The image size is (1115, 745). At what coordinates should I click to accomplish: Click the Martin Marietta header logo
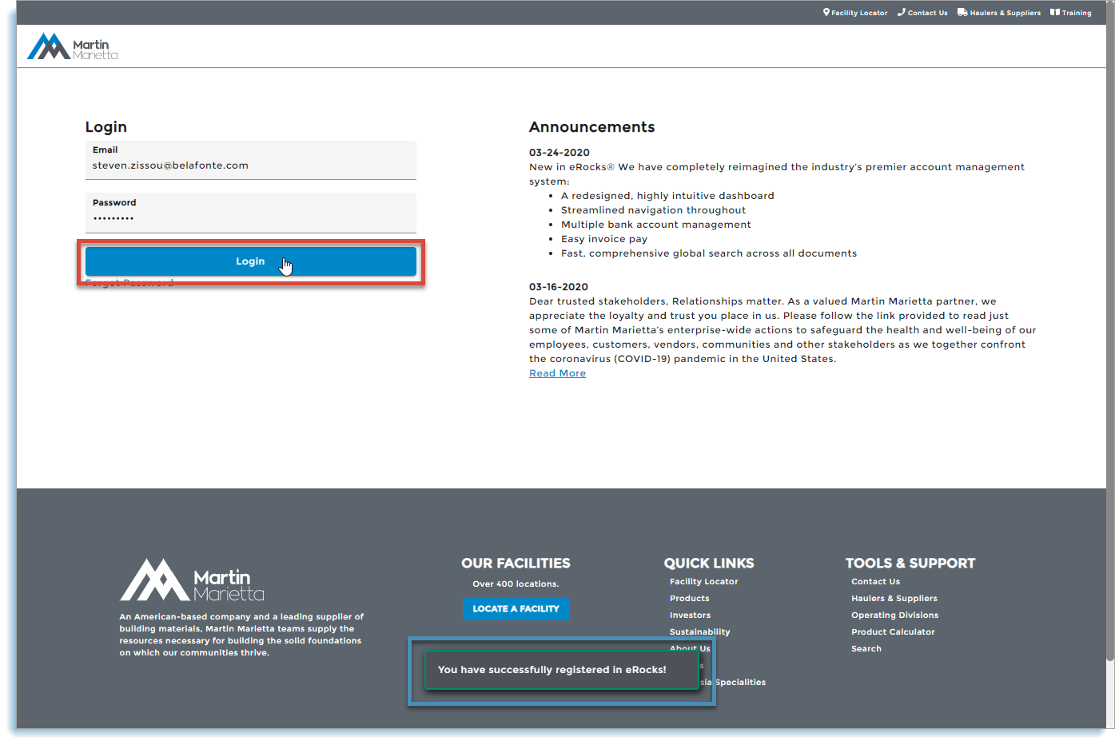73,47
